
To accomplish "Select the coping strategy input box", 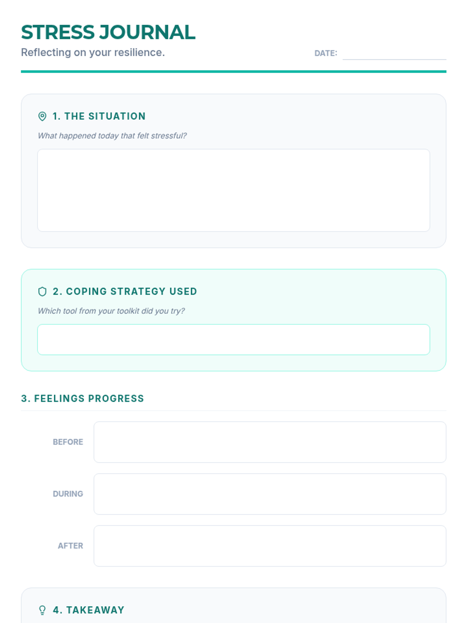I will [233, 340].
